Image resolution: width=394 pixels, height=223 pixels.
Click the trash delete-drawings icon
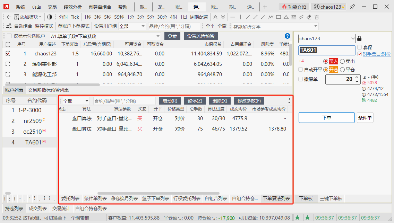tap(316, 17)
